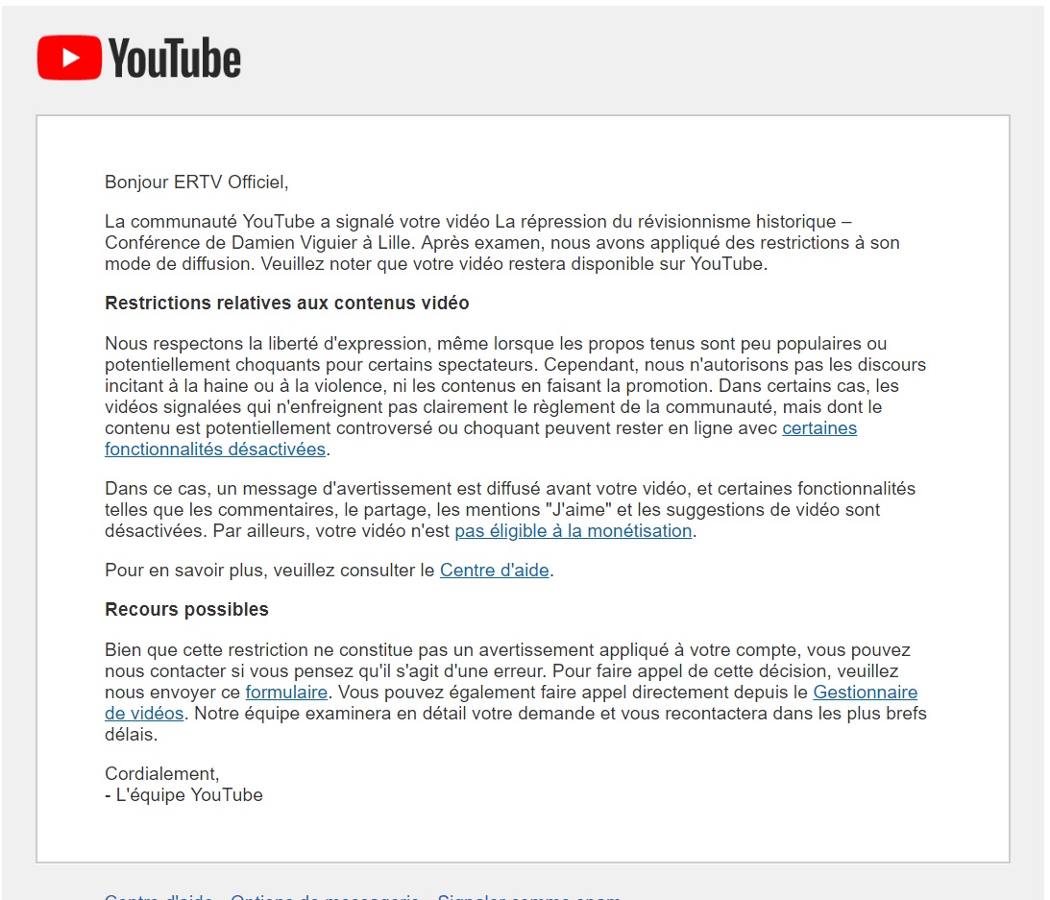Click the "Bonjour ERTV Officiel," greeting line

(x=196, y=182)
